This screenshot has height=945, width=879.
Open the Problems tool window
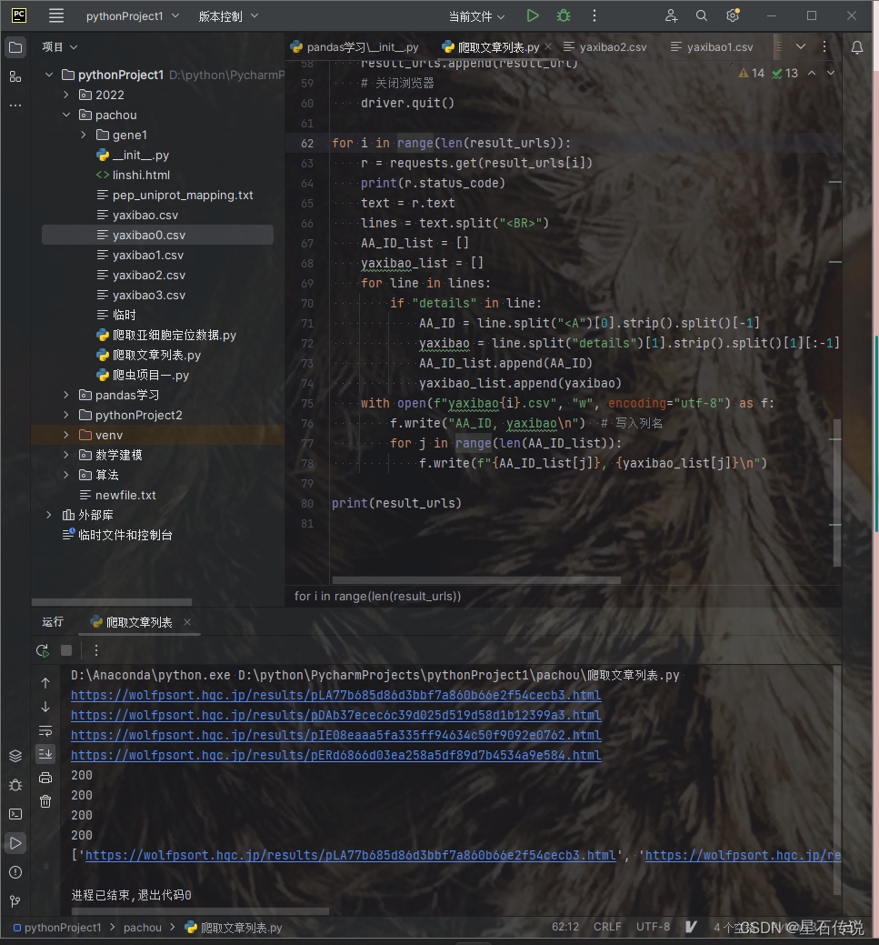pos(15,872)
